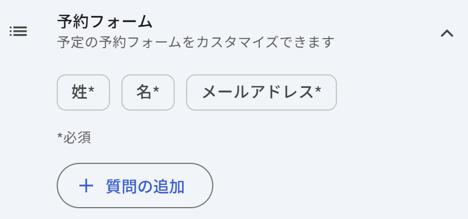
Task: Click the plus icon in 質問の追加
Action: (86, 186)
